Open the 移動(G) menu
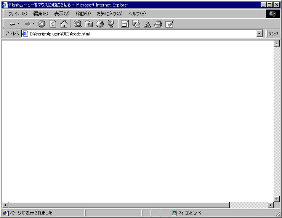 tap(83, 14)
